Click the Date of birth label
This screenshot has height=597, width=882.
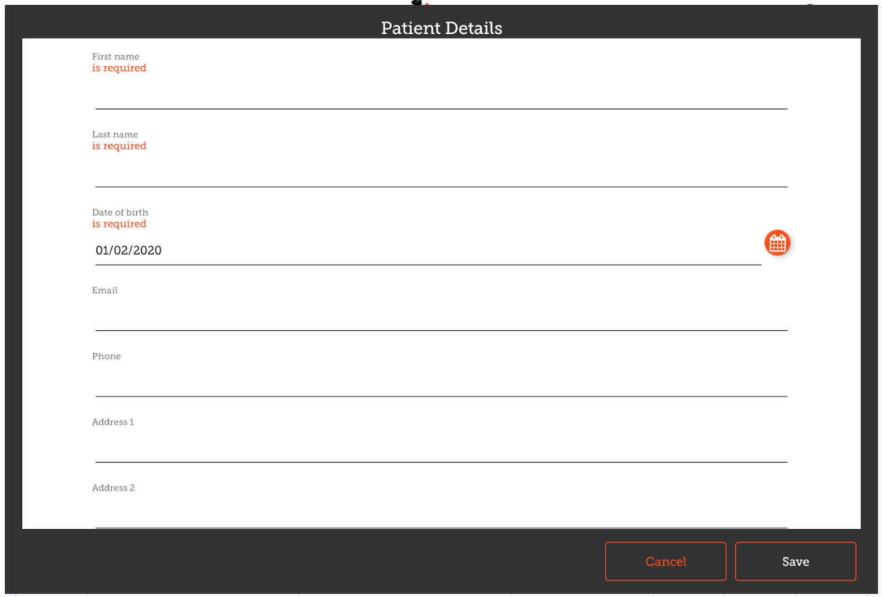click(120, 212)
